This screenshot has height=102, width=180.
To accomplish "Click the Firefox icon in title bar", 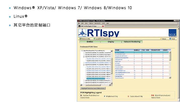I will click(x=78, y=21).
